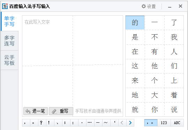Insert candidate character 你

[155, 110]
